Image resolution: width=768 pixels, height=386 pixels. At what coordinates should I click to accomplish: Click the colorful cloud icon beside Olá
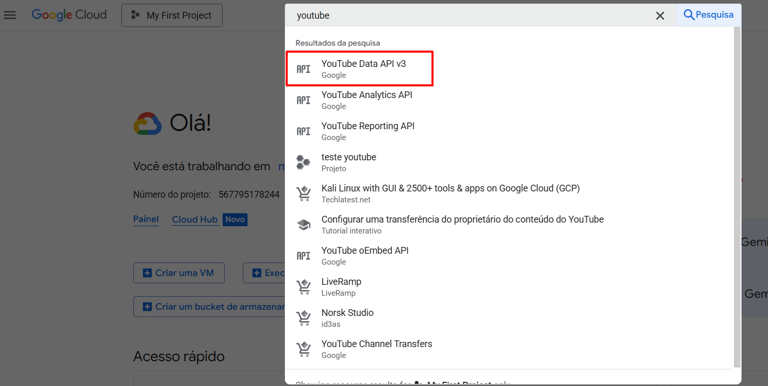coord(147,124)
